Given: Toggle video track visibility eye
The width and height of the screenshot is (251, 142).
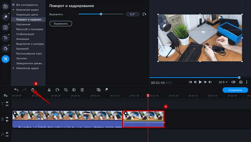Looking at the screenshot, I should point(7,118).
